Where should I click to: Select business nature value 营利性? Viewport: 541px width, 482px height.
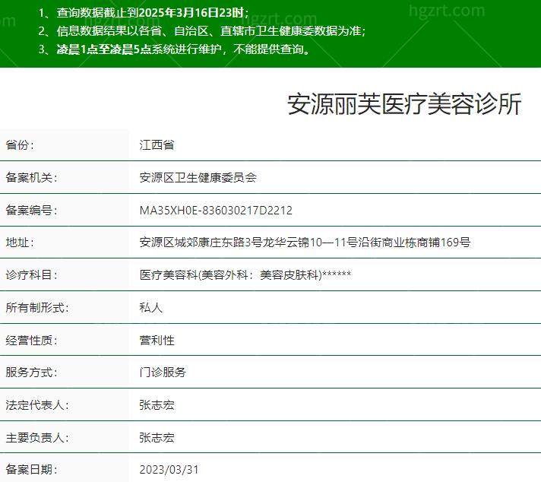[x=157, y=340]
